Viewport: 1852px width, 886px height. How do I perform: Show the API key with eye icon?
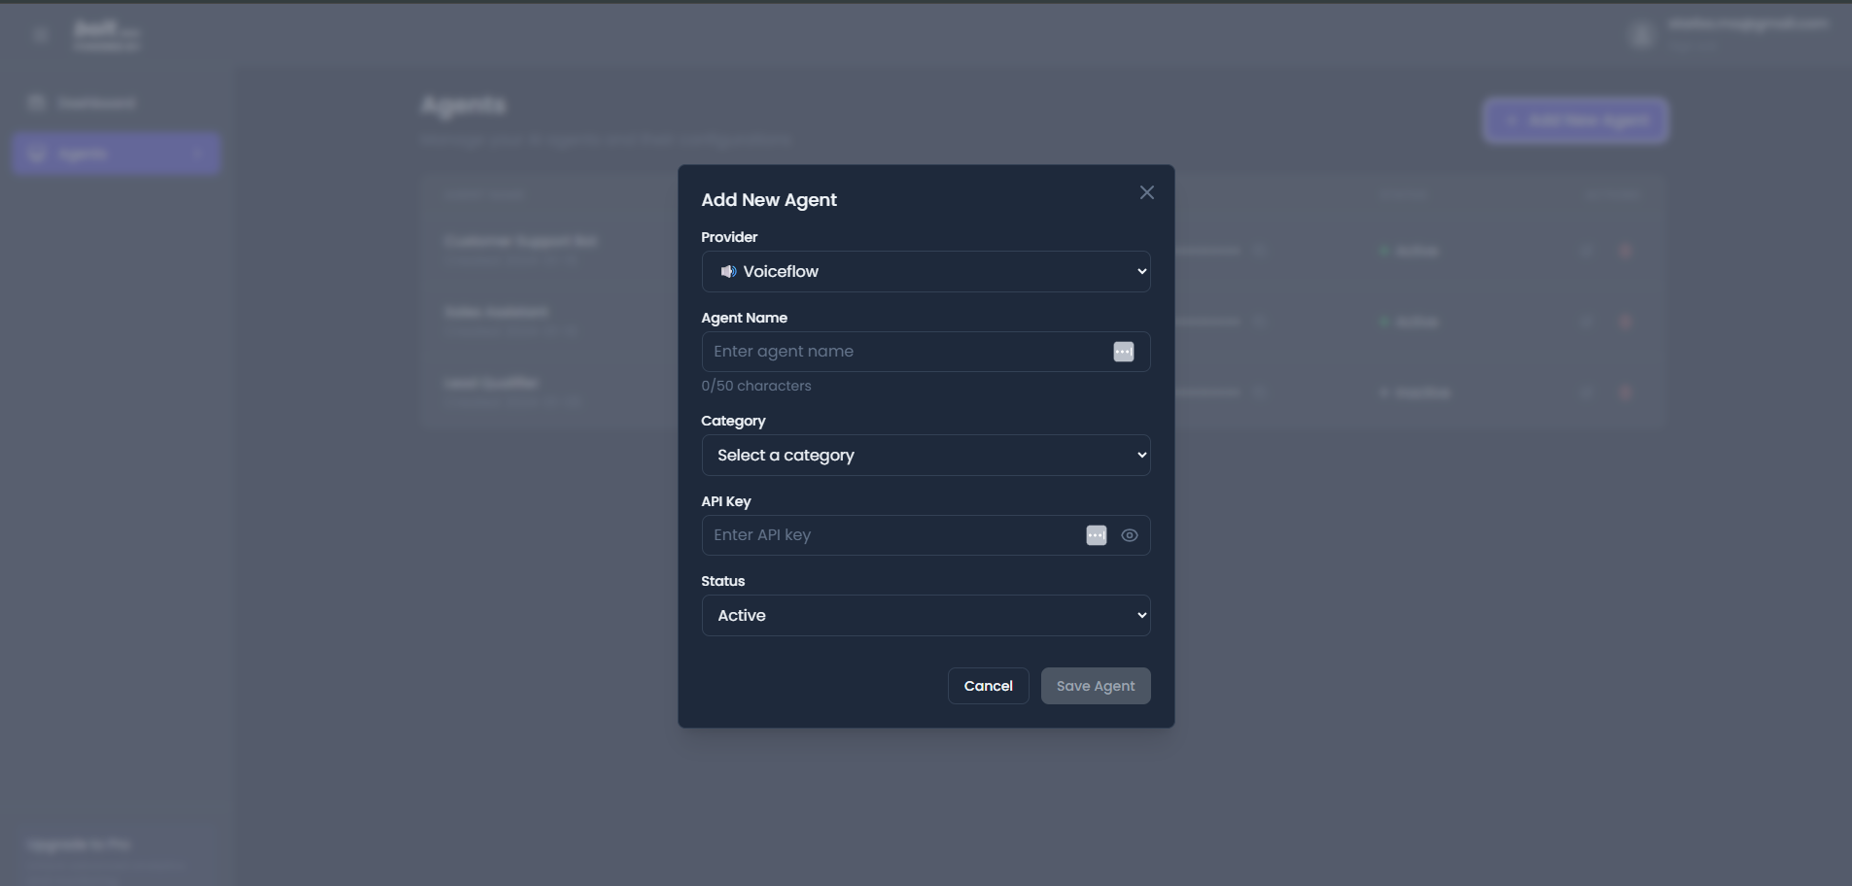pos(1129,535)
